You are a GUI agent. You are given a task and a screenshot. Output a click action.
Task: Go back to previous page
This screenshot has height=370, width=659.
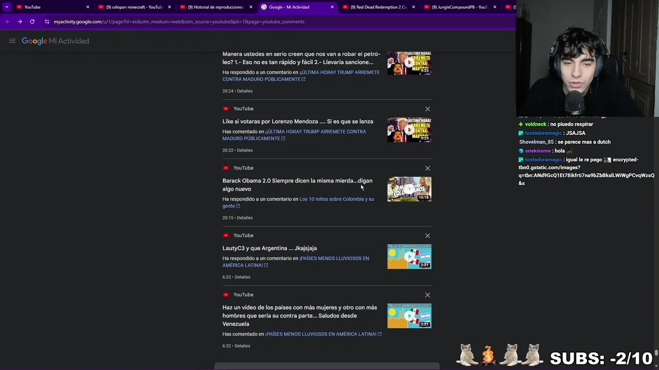click(7, 22)
